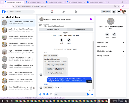Viewport: 129px width, 103px height.
Task: Open emoji picker in message box
Action: click(88, 95)
